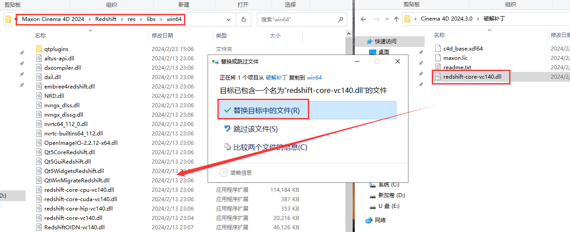Viewport: 570px width, 232px height.
Task: Select nvngx_dlssg.dll file
Action: click(64, 115)
